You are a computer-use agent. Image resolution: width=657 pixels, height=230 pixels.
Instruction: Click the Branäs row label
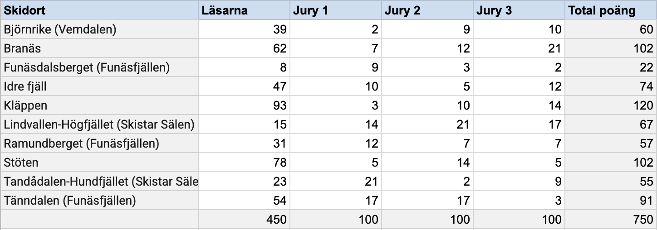(99, 48)
